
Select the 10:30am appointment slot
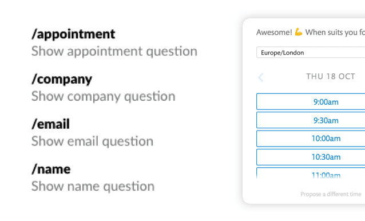(x=311, y=157)
